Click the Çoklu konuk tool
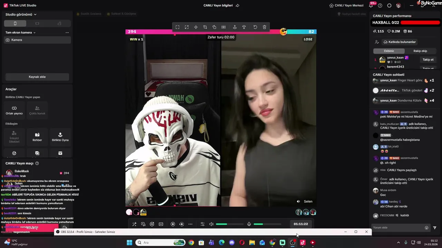 (x=37, y=110)
